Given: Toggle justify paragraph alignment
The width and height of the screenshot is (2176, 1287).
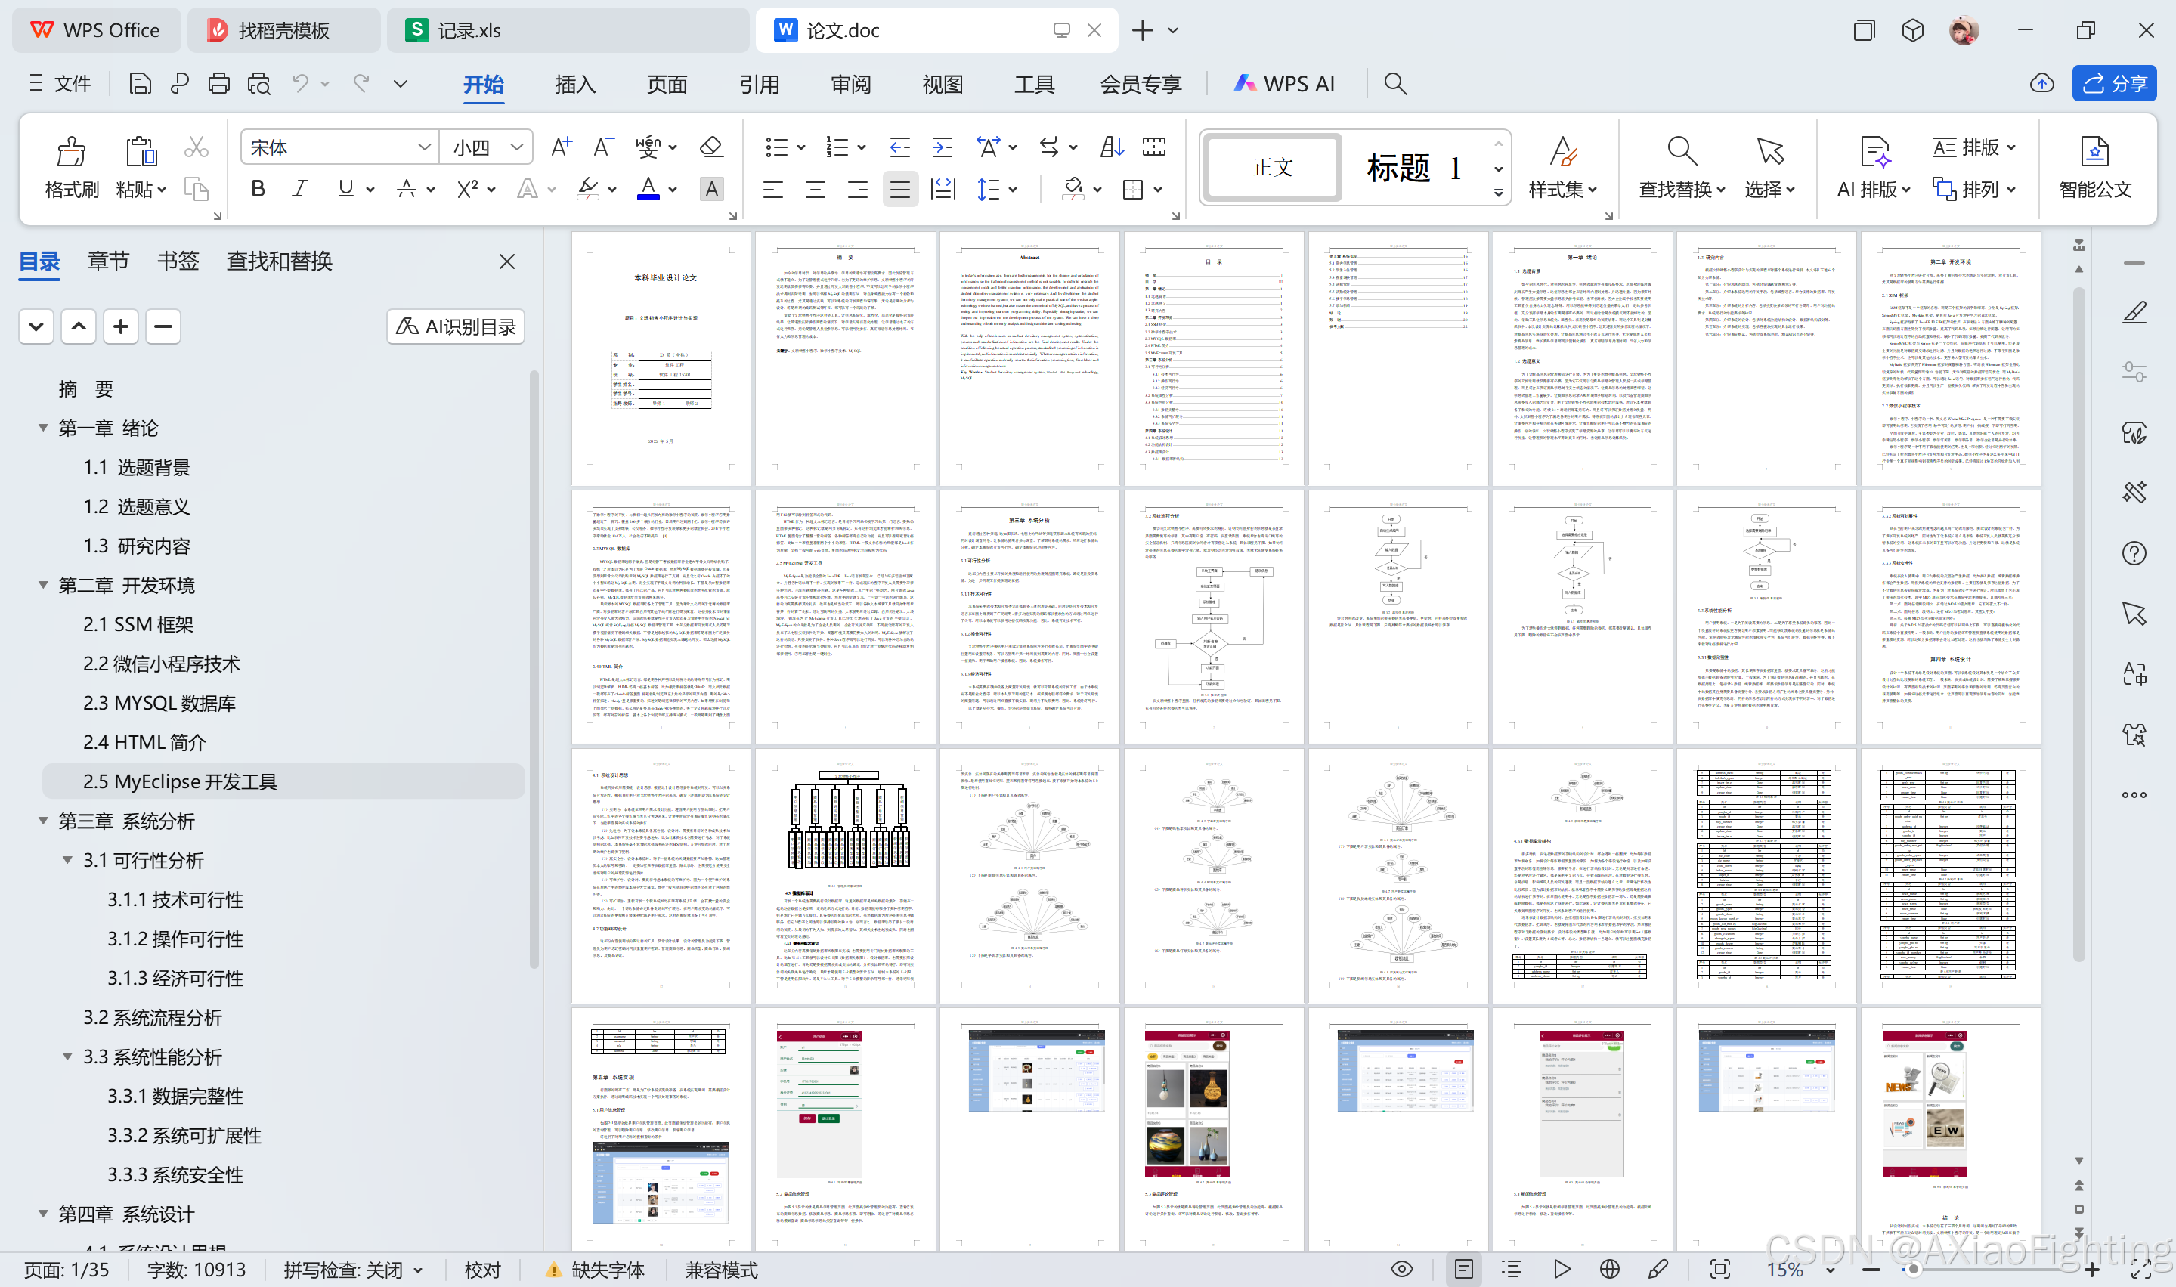Looking at the screenshot, I should (899, 189).
